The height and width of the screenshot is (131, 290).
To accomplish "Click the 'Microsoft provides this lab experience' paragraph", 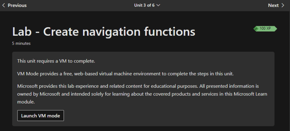I will point(142,94).
